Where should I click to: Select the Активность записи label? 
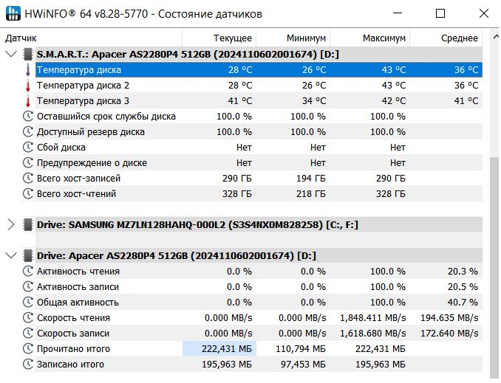coord(78,287)
